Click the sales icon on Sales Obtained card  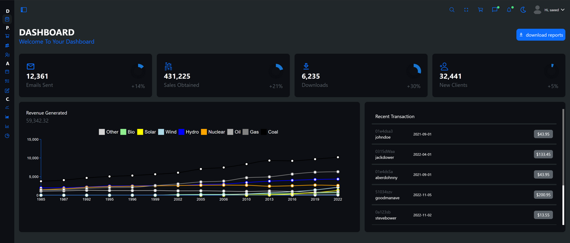coord(168,67)
